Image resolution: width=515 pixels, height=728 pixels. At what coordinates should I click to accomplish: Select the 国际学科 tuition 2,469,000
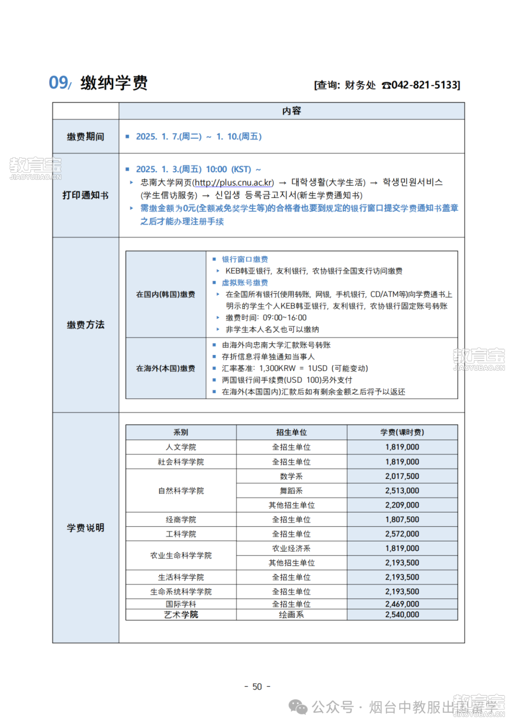click(402, 604)
